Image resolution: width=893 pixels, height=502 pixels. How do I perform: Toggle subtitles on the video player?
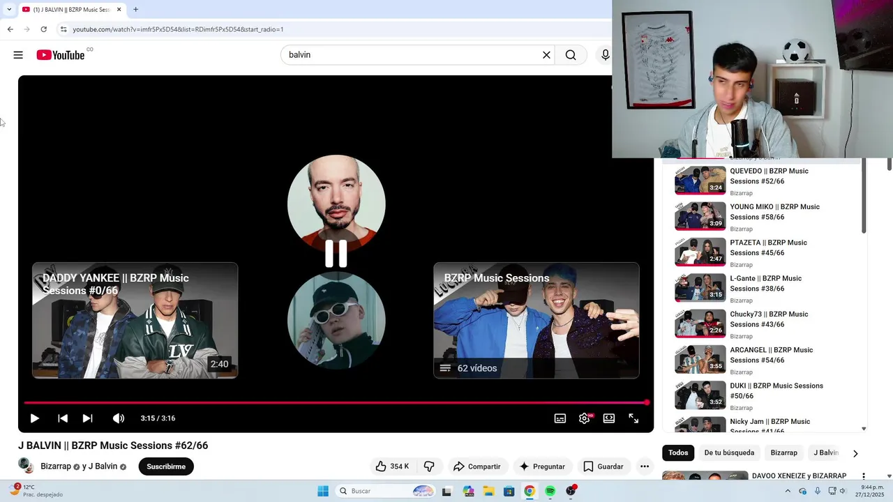click(x=560, y=418)
